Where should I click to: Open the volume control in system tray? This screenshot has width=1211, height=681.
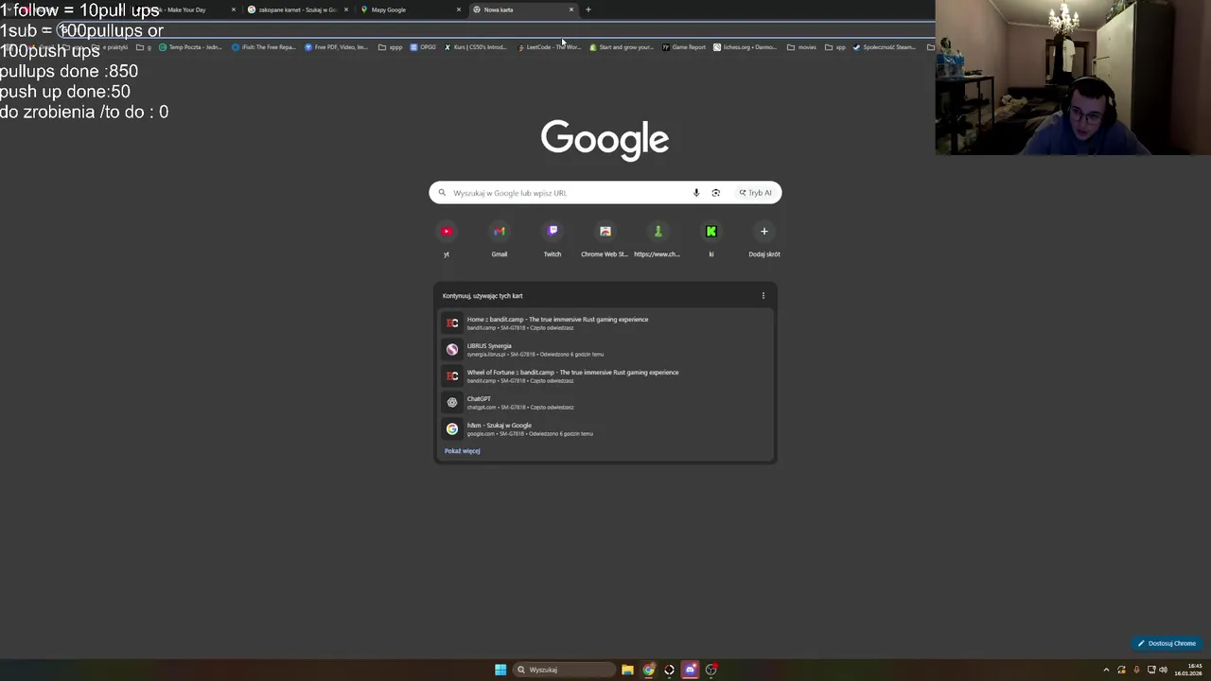pos(1163,670)
